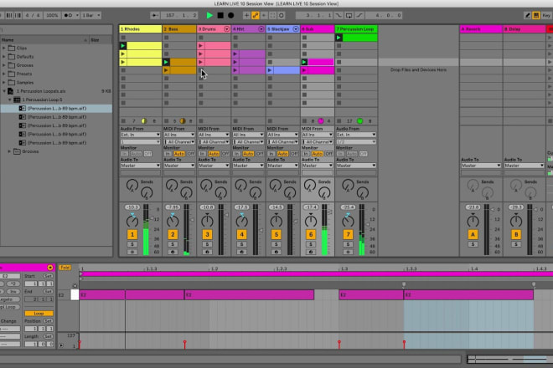Select the 2 Bass track header

pyautogui.click(x=179, y=29)
